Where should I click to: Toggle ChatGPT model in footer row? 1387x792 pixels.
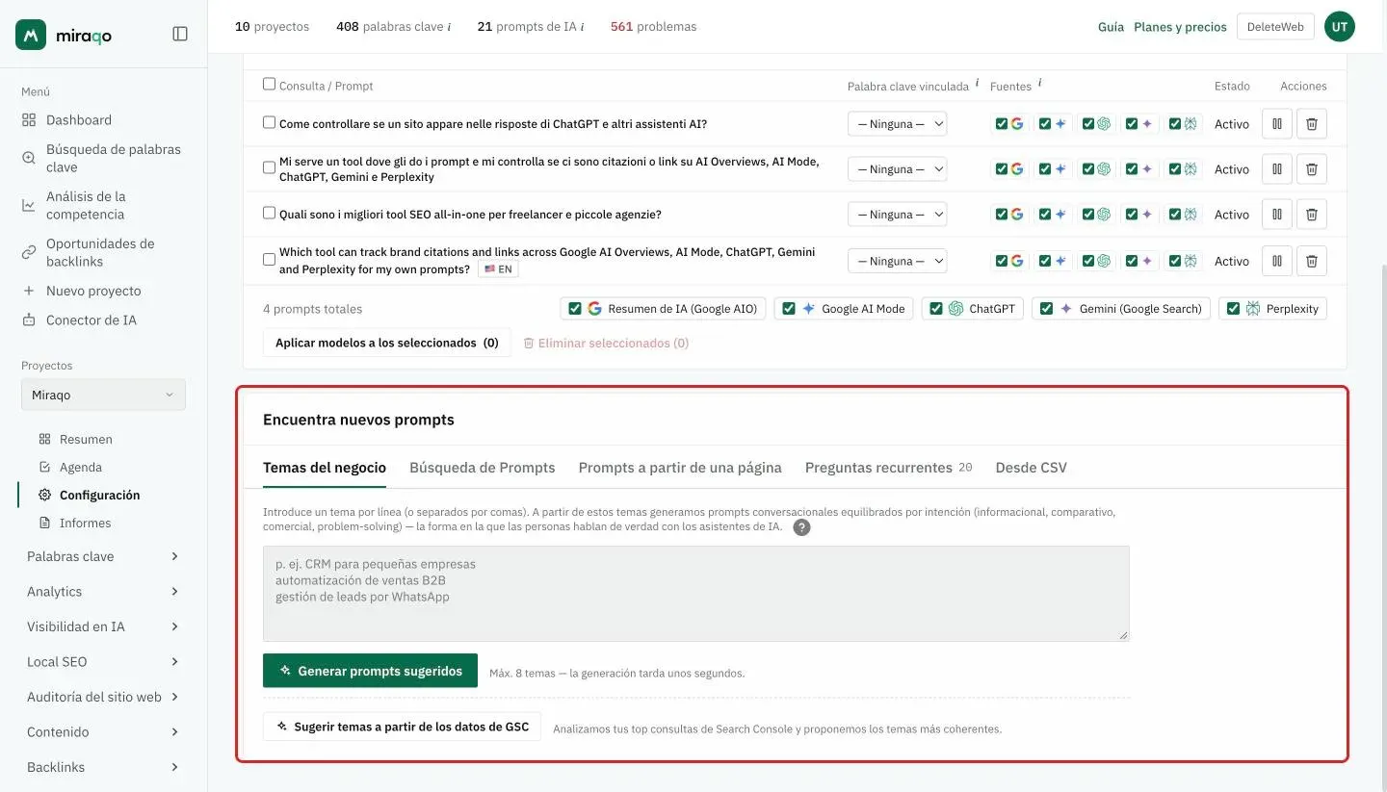point(936,309)
